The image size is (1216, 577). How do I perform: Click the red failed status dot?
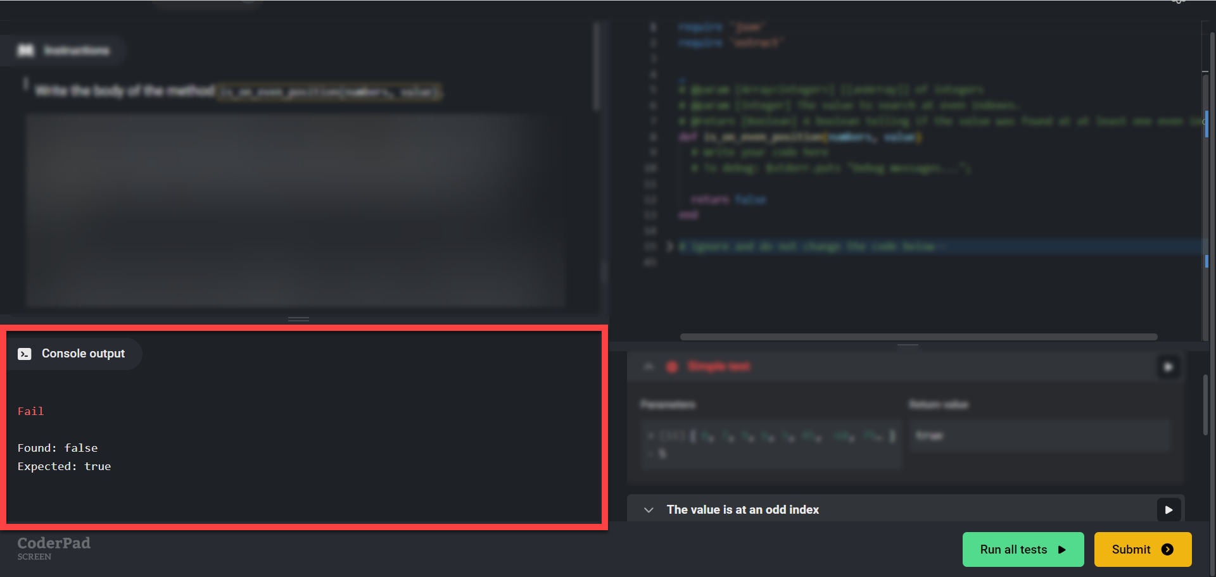[x=672, y=367]
